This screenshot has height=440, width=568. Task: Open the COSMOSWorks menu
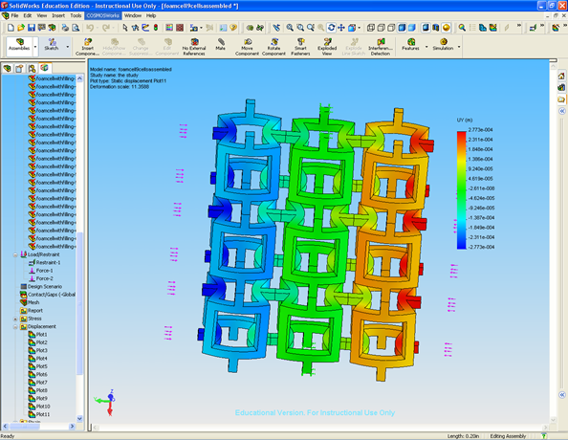click(103, 15)
